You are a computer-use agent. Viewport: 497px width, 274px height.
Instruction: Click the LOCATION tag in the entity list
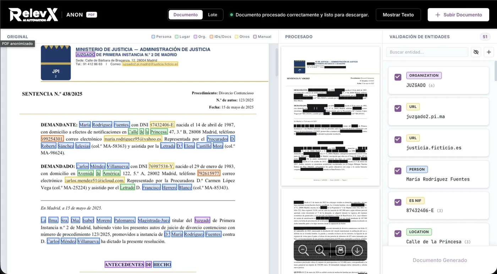419,232
